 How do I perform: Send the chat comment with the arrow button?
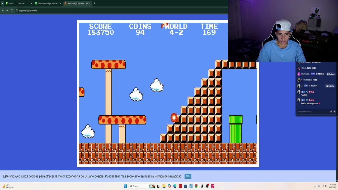click(x=334, y=112)
